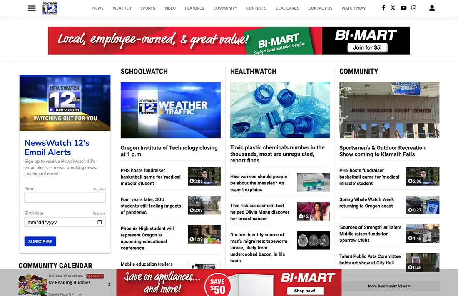Advance community calendar with right chevron
The width and height of the screenshot is (458, 296).
pos(109,284)
